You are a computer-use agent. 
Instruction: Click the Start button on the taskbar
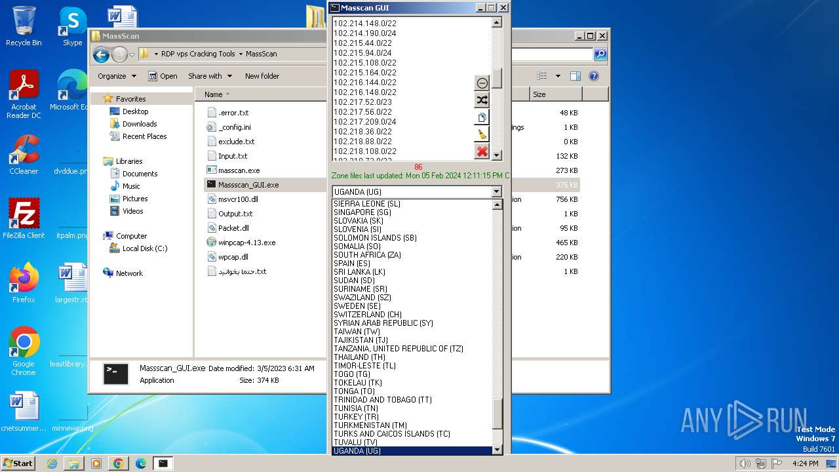[x=18, y=463]
